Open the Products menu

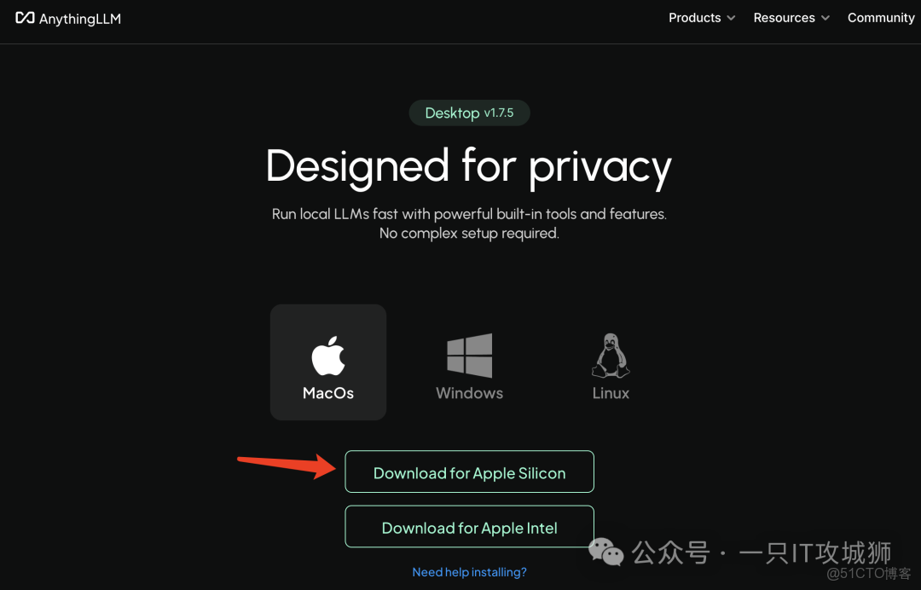point(694,18)
